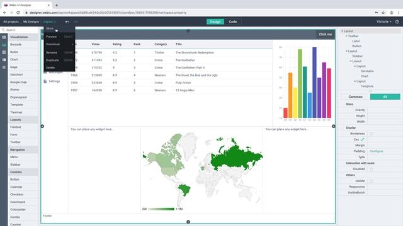Expand the Download submenu
Screen dimensions: 403x226
click(59, 45)
